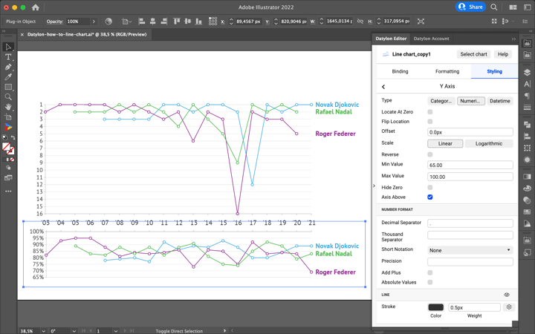Click the Fill swatch in toolbar
The height and width of the screenshot is (334, 535).
tap(6, 147)
